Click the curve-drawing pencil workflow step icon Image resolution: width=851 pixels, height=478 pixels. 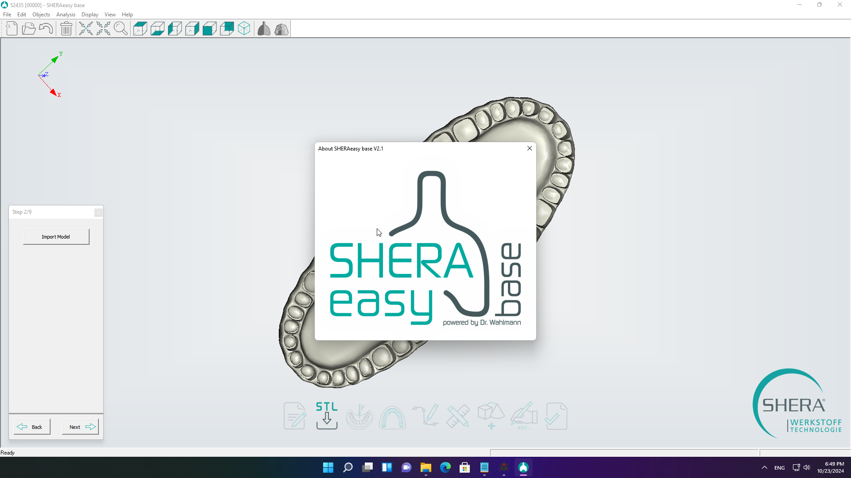[425, 415]
